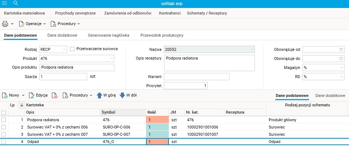Open the Operacje menu button

(33, 24)
